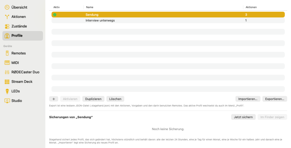291x148 pixels.
Task: Export profile via Exportieren... button
Action: coord(275,99)
